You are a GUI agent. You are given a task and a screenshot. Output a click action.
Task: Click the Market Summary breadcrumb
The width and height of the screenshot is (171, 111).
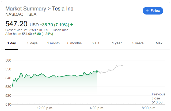(26, 8)
